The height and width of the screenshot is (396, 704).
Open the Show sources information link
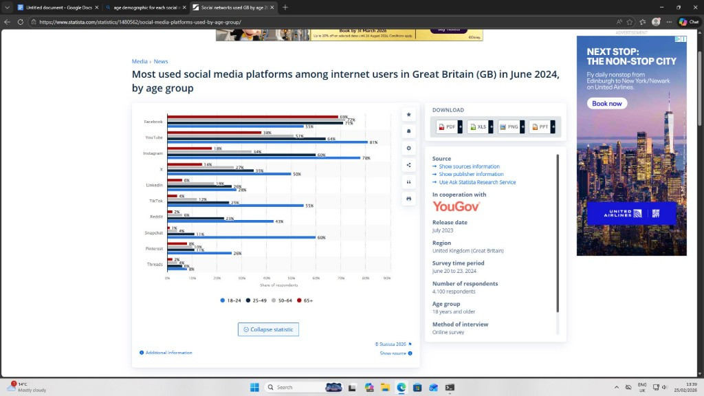coord(469,166)
